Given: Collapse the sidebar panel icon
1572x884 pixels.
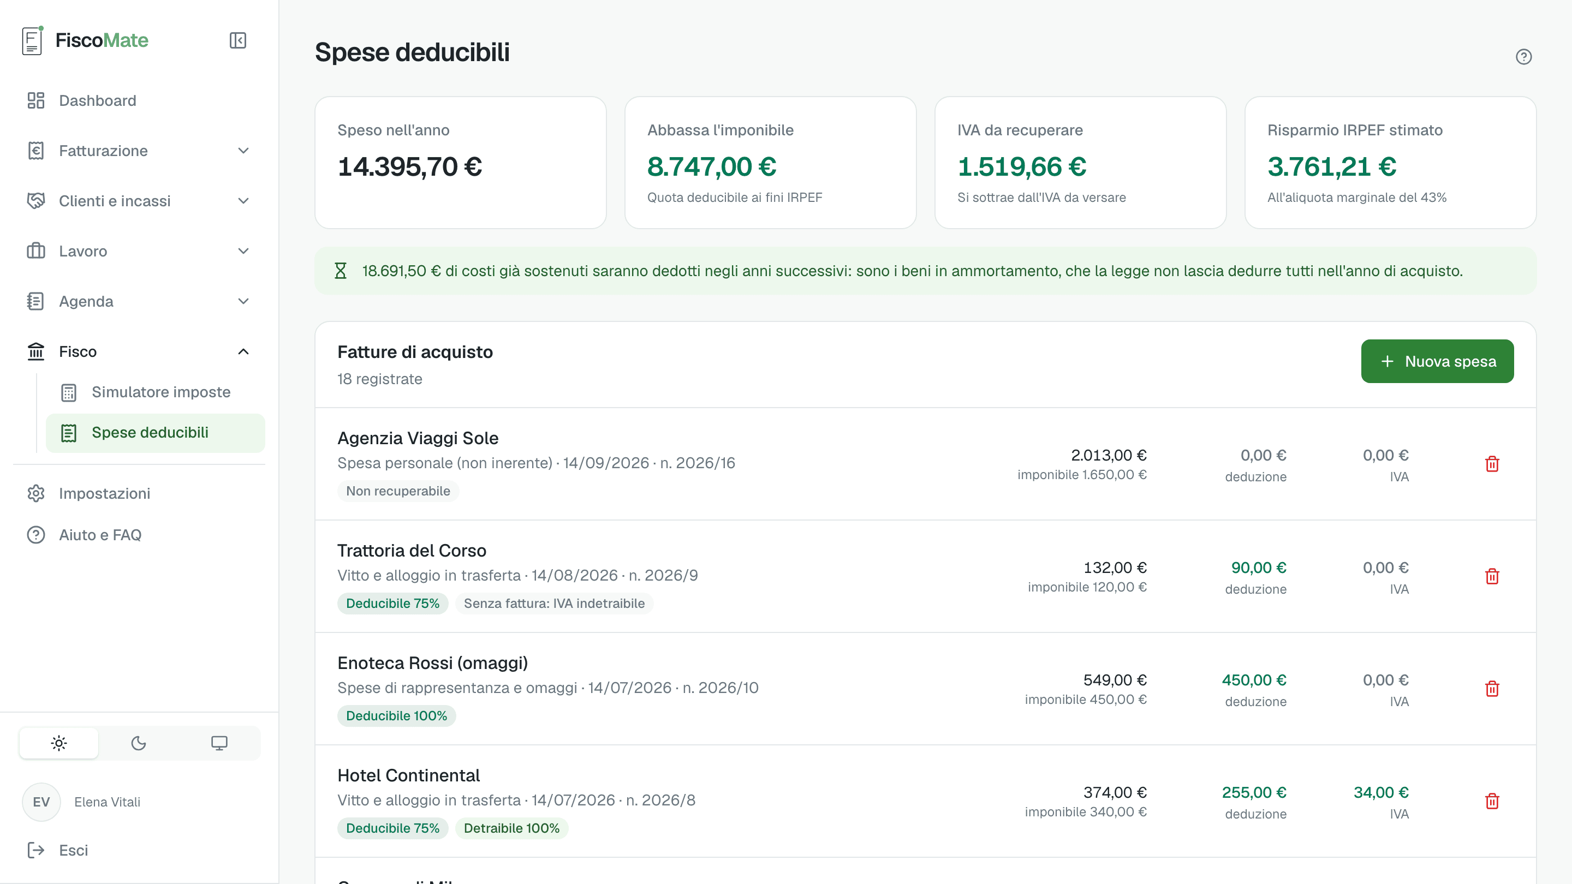Looking at the screenshot, I should tap(238, 40).
